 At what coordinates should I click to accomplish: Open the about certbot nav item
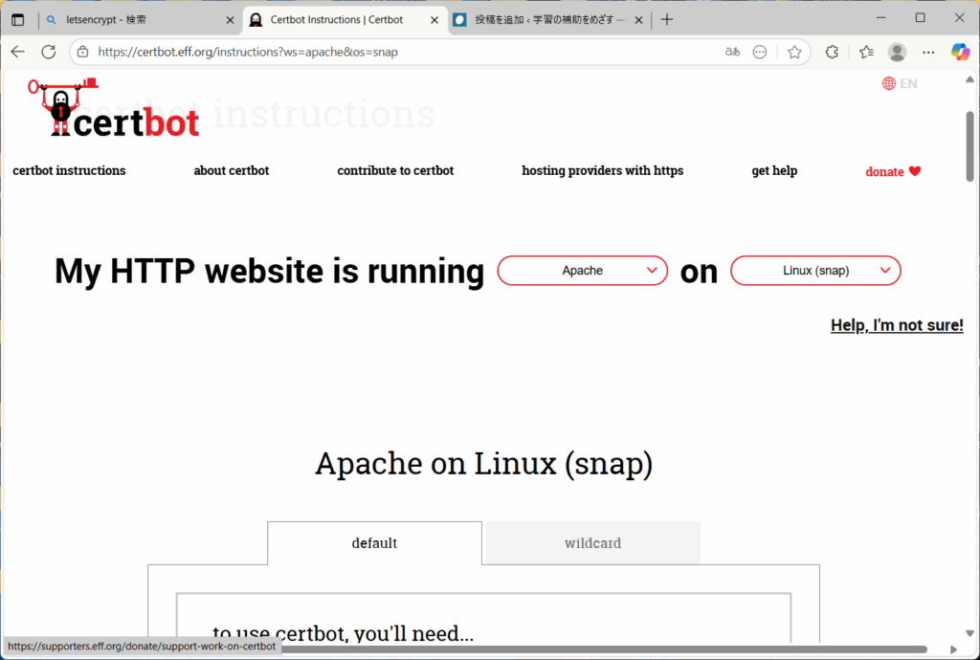(x=232, y=170)
